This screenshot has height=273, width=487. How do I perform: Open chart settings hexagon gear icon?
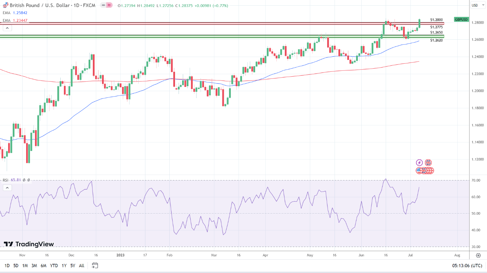coord(478,255)
